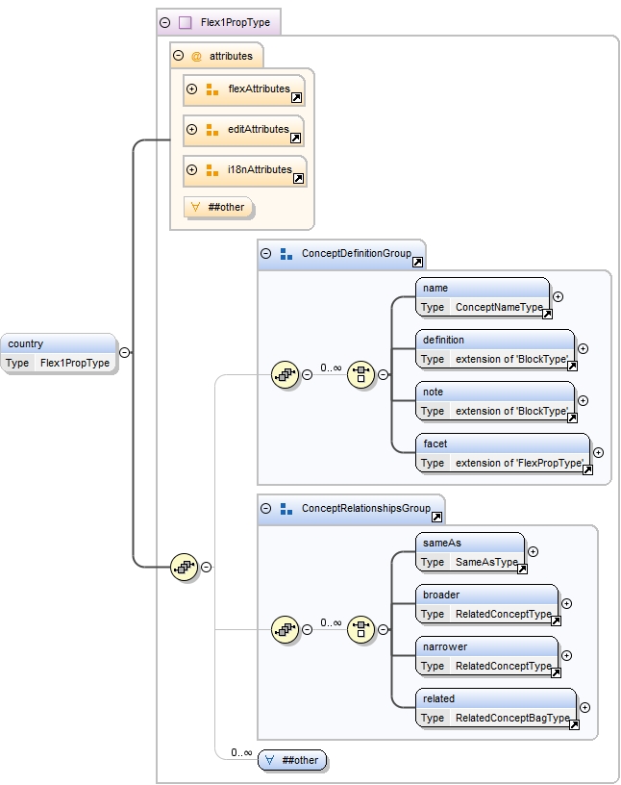The height and width of the screenshot is (785, 621).
Task: Click the i18nAttributes orange group icon
Action: click(x=212, y=170)
